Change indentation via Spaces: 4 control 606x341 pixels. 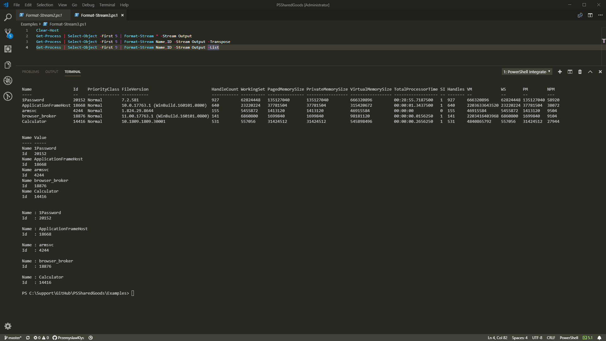click(520, 338)
